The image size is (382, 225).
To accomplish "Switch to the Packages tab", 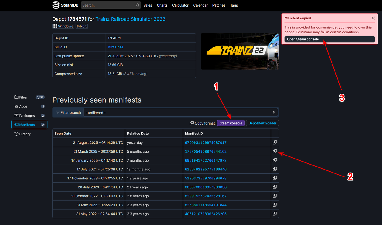I will [x=29, y=116].
